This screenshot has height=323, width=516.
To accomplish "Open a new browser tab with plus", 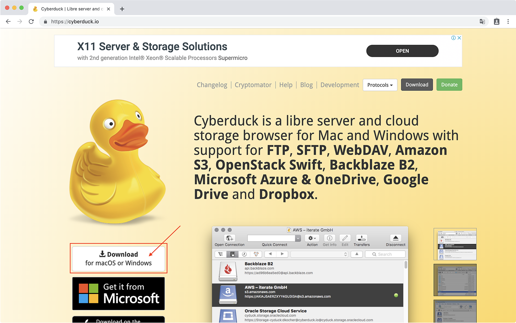I will (x=122, y=9).
